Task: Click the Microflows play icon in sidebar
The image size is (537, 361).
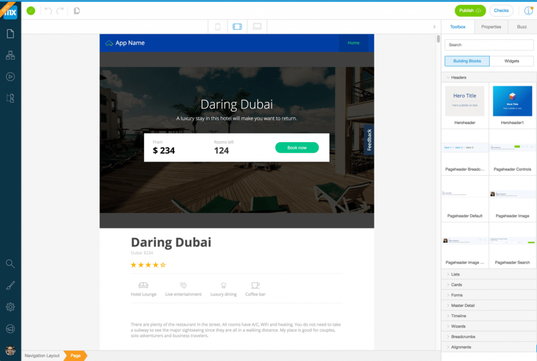Action: tap(10, 76)
